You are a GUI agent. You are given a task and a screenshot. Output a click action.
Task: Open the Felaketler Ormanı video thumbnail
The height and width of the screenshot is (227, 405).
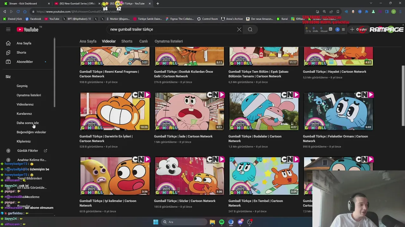[338, 111]
